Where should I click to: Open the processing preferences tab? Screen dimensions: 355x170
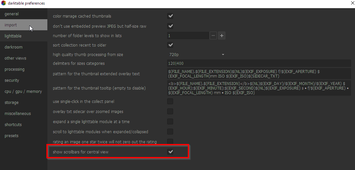[24, 69]
